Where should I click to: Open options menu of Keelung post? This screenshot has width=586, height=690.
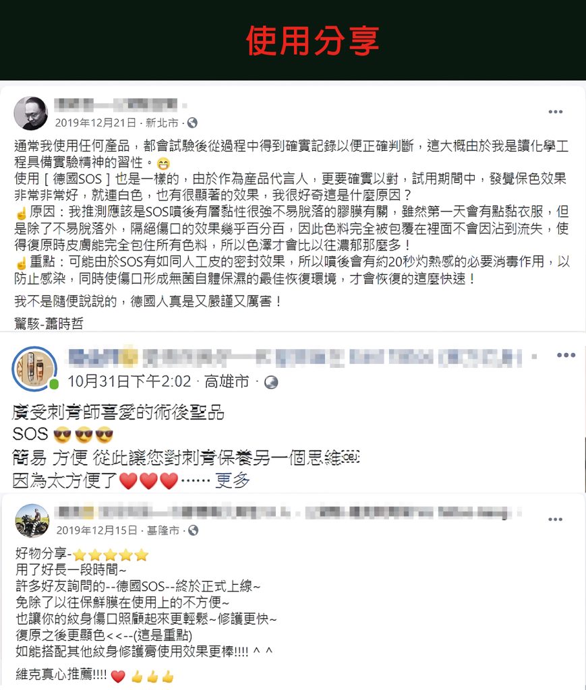click(x=555, y=520)
